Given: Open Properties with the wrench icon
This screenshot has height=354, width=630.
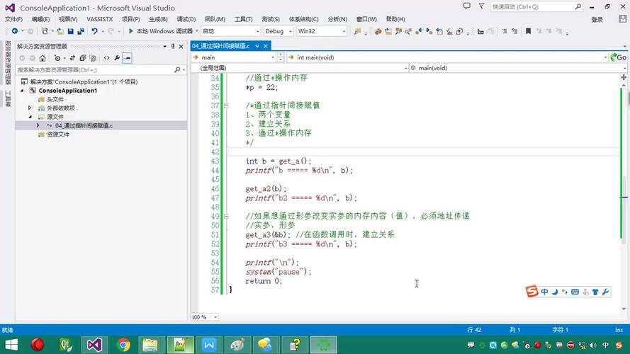Looking at the screenshot, I should (x=117, y=58).
